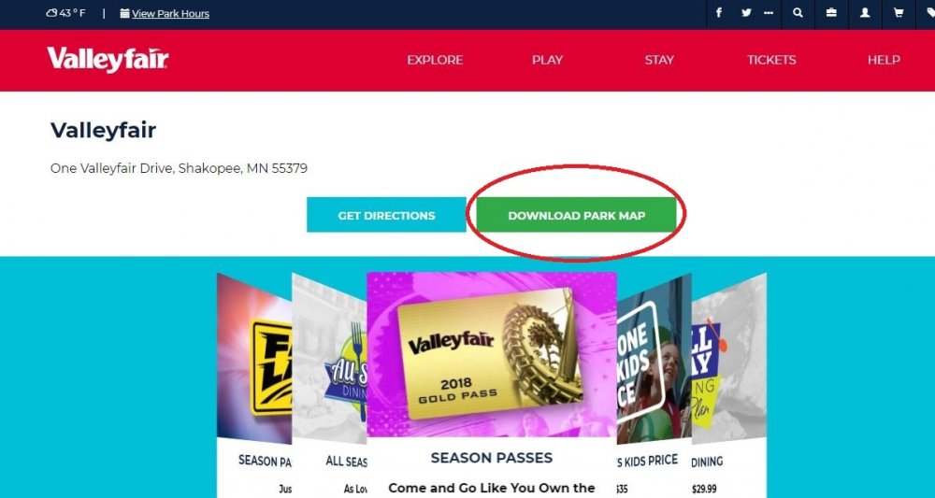935x498 pixels.
Task: Click the briefcase icon in top bar
Action: pyautogui.click(x=831, y=12)
